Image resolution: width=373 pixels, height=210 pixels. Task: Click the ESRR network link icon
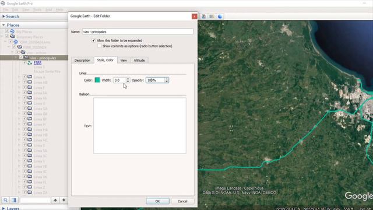[x=30, y=63]
